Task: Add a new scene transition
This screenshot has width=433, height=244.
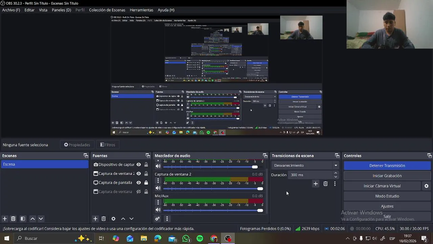Action: [x=316, y=184]
